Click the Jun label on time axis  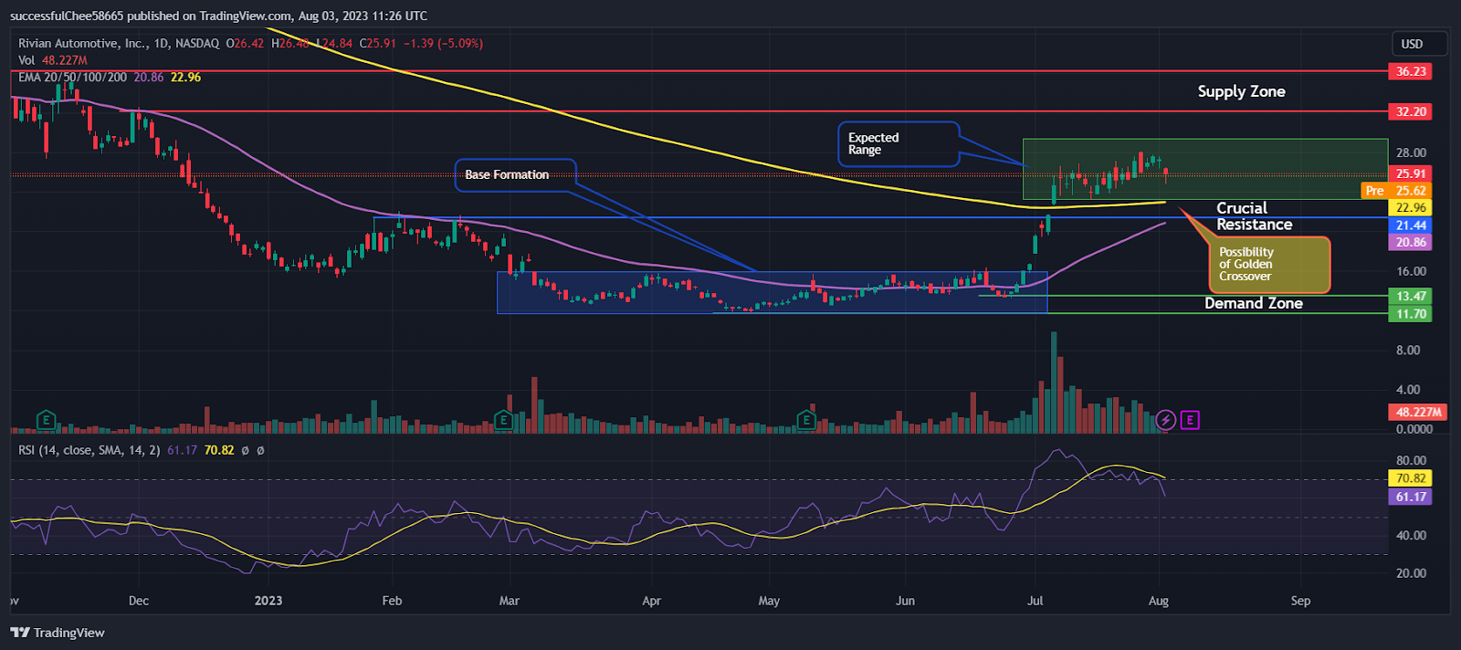(x=905, y=601)
